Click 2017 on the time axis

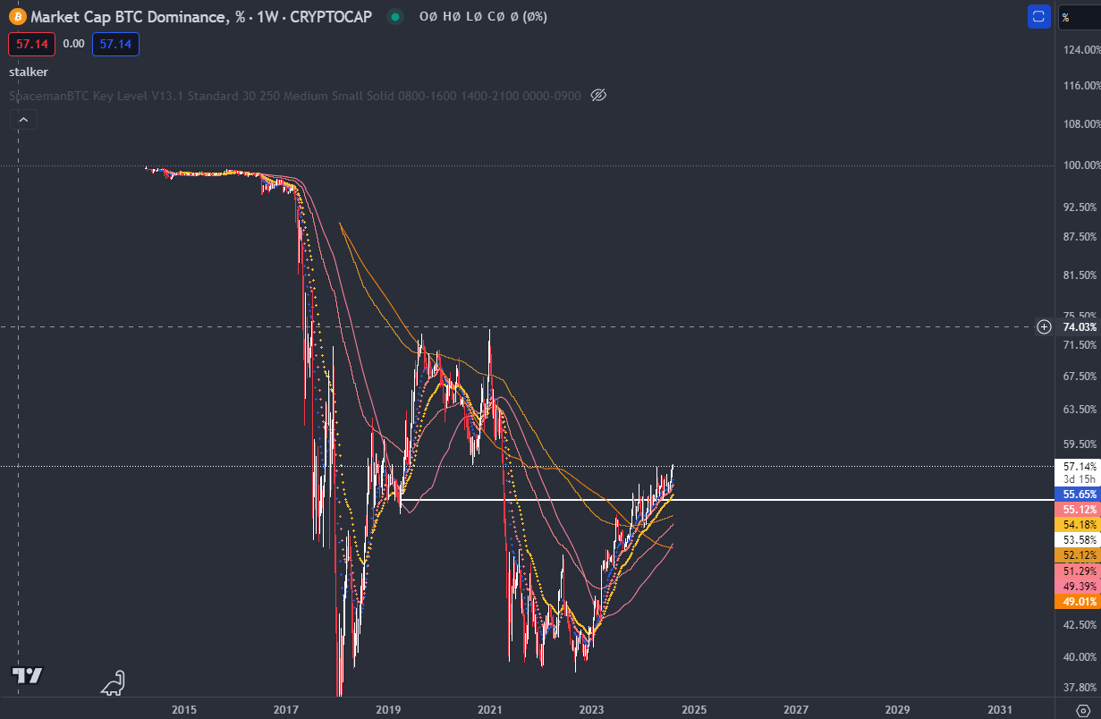point(286,709)
